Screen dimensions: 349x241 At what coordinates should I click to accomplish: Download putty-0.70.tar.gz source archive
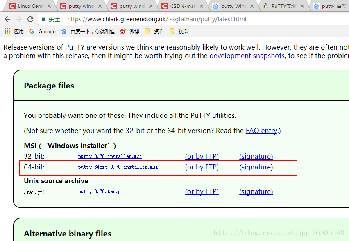(101, 191)
